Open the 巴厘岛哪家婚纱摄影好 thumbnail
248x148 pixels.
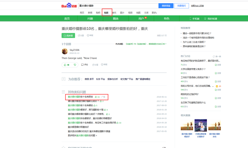[x=201, y=126]
